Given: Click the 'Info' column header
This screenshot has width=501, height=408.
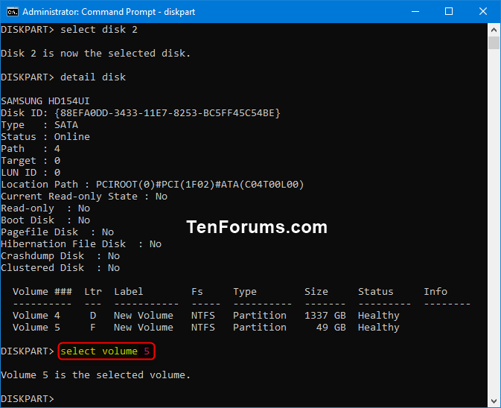Looking at the screenshot, I should (x=435, y=292).
